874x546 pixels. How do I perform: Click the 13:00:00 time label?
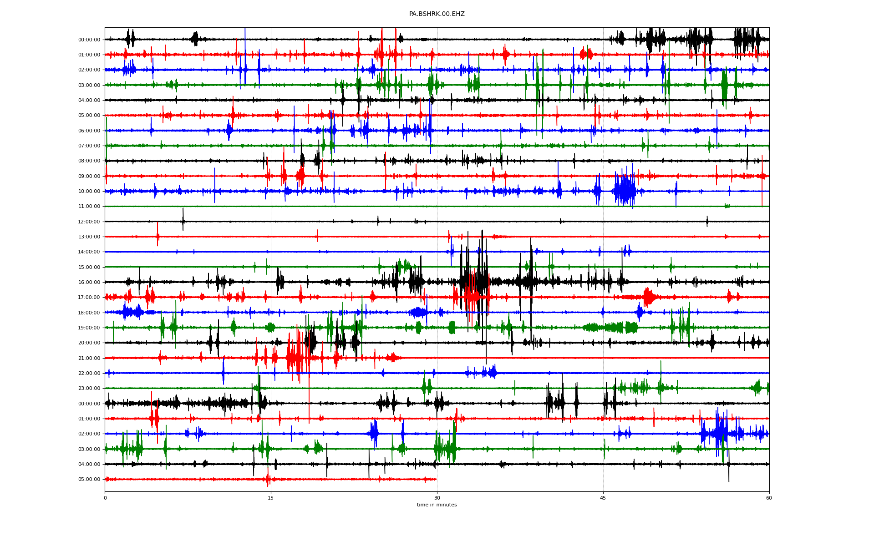pos(89,237)
